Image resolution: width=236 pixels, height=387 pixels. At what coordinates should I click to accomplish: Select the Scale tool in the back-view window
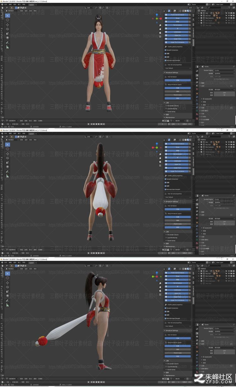(x=8, y=162)
